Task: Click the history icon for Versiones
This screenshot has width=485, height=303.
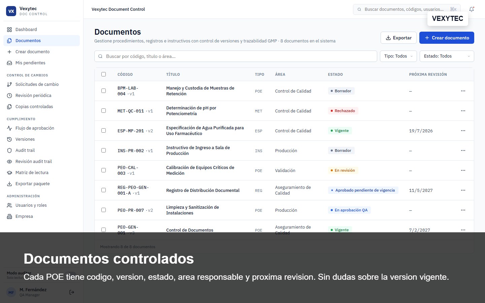Action: tap(9, 139)
